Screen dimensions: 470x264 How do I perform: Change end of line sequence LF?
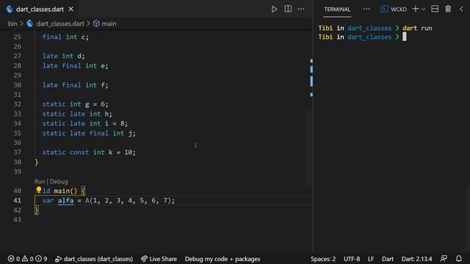(371, 259)
